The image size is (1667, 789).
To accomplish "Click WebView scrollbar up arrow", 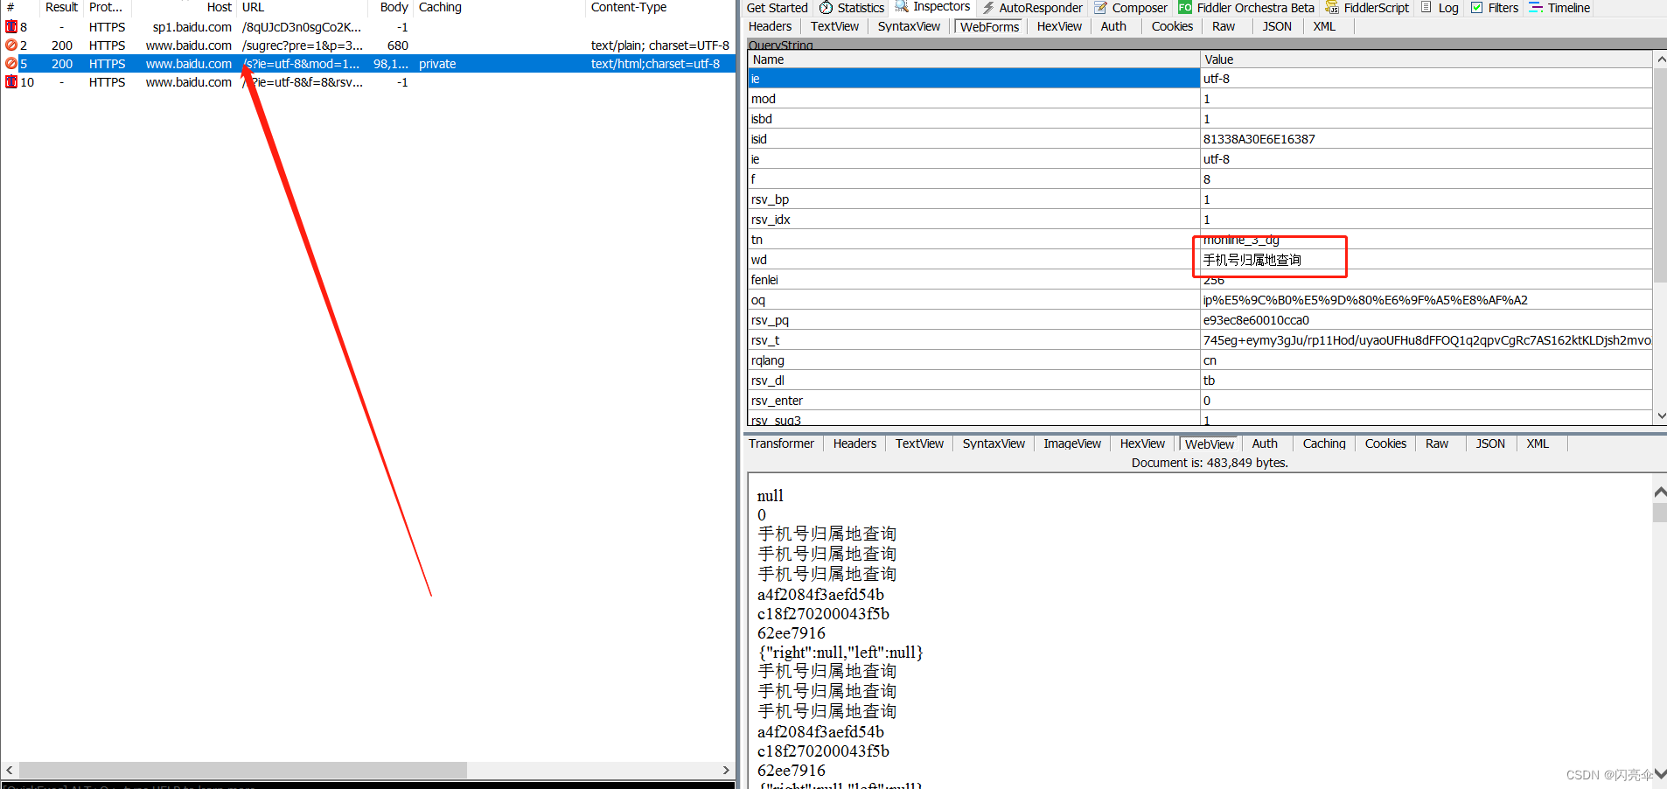I will coord(1659,492).
